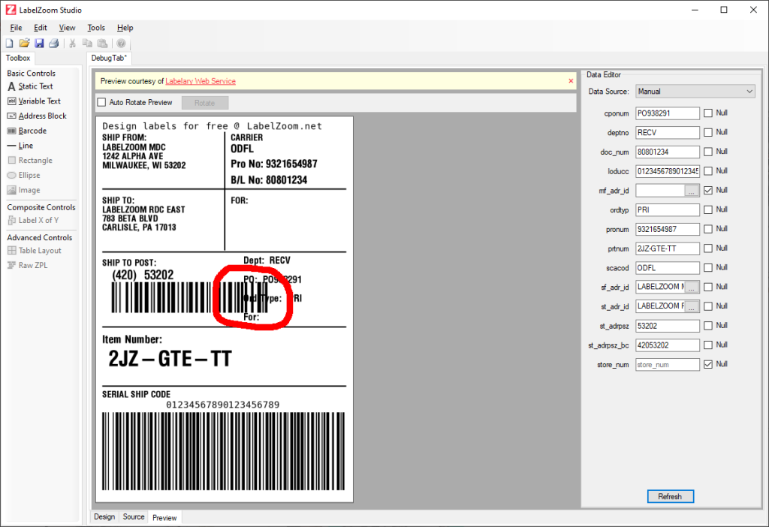
Task: Enable Auto Rotate Preview checkbox
Action: click(x=101, y=102)
